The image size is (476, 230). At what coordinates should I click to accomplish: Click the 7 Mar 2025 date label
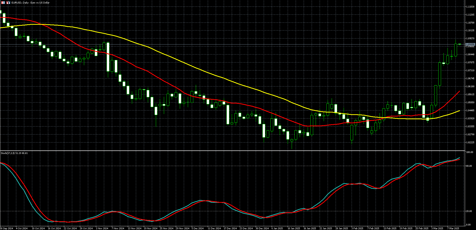453,228
